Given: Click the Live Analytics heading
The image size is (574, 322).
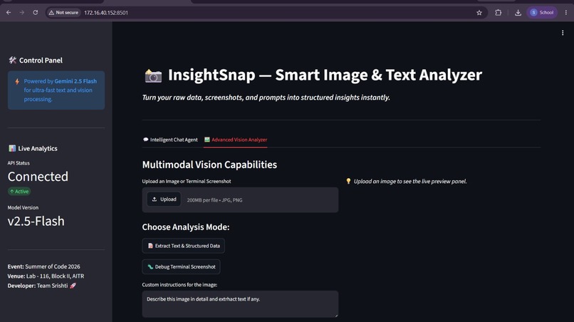Looking at the screenshot, I should pyautogui.click(x=33, y=148).
